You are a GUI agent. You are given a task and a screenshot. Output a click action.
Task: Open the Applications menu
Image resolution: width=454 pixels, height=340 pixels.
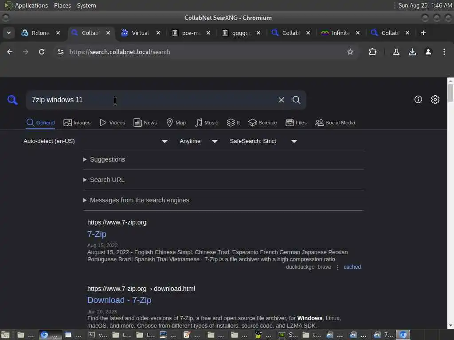(x=31, y=5)
